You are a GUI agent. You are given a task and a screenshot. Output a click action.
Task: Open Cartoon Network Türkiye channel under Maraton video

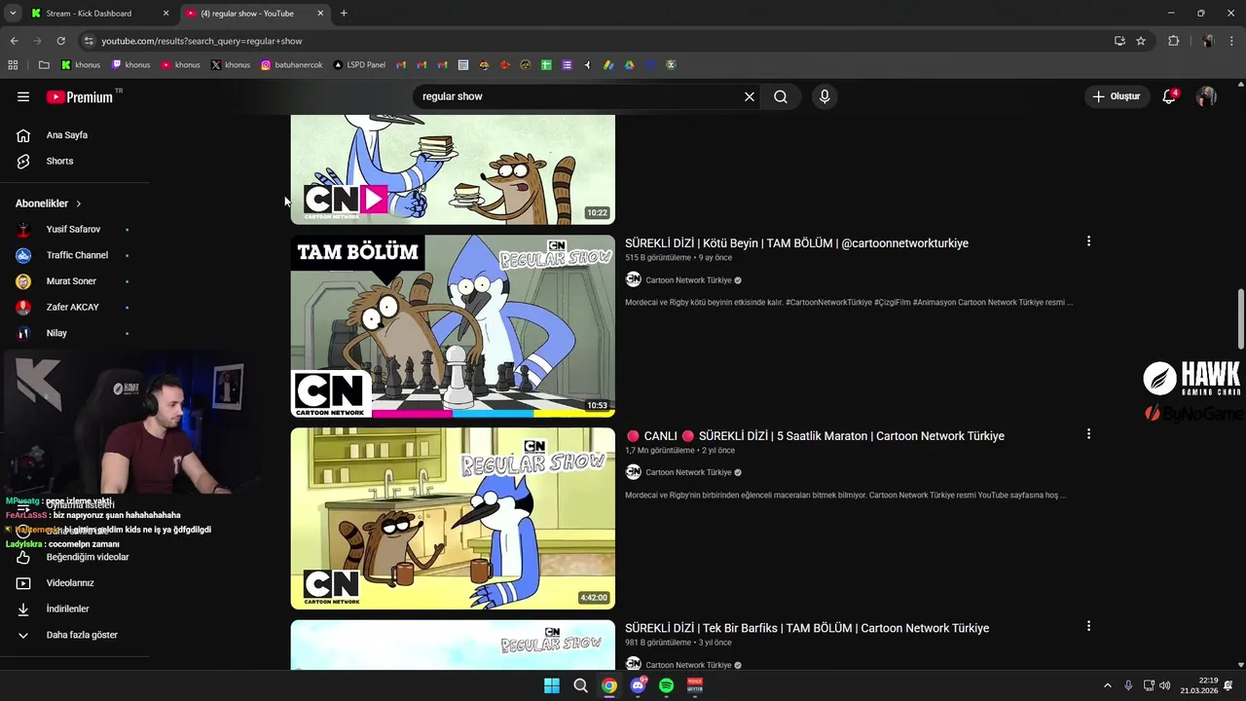688,472
